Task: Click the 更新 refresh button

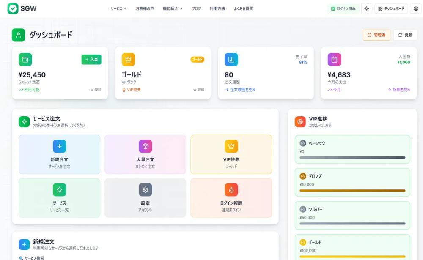Action: (405, 35)
